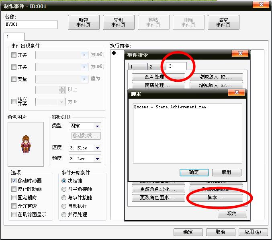Click the variable value spinner arrows

click(x=61, y=90)
